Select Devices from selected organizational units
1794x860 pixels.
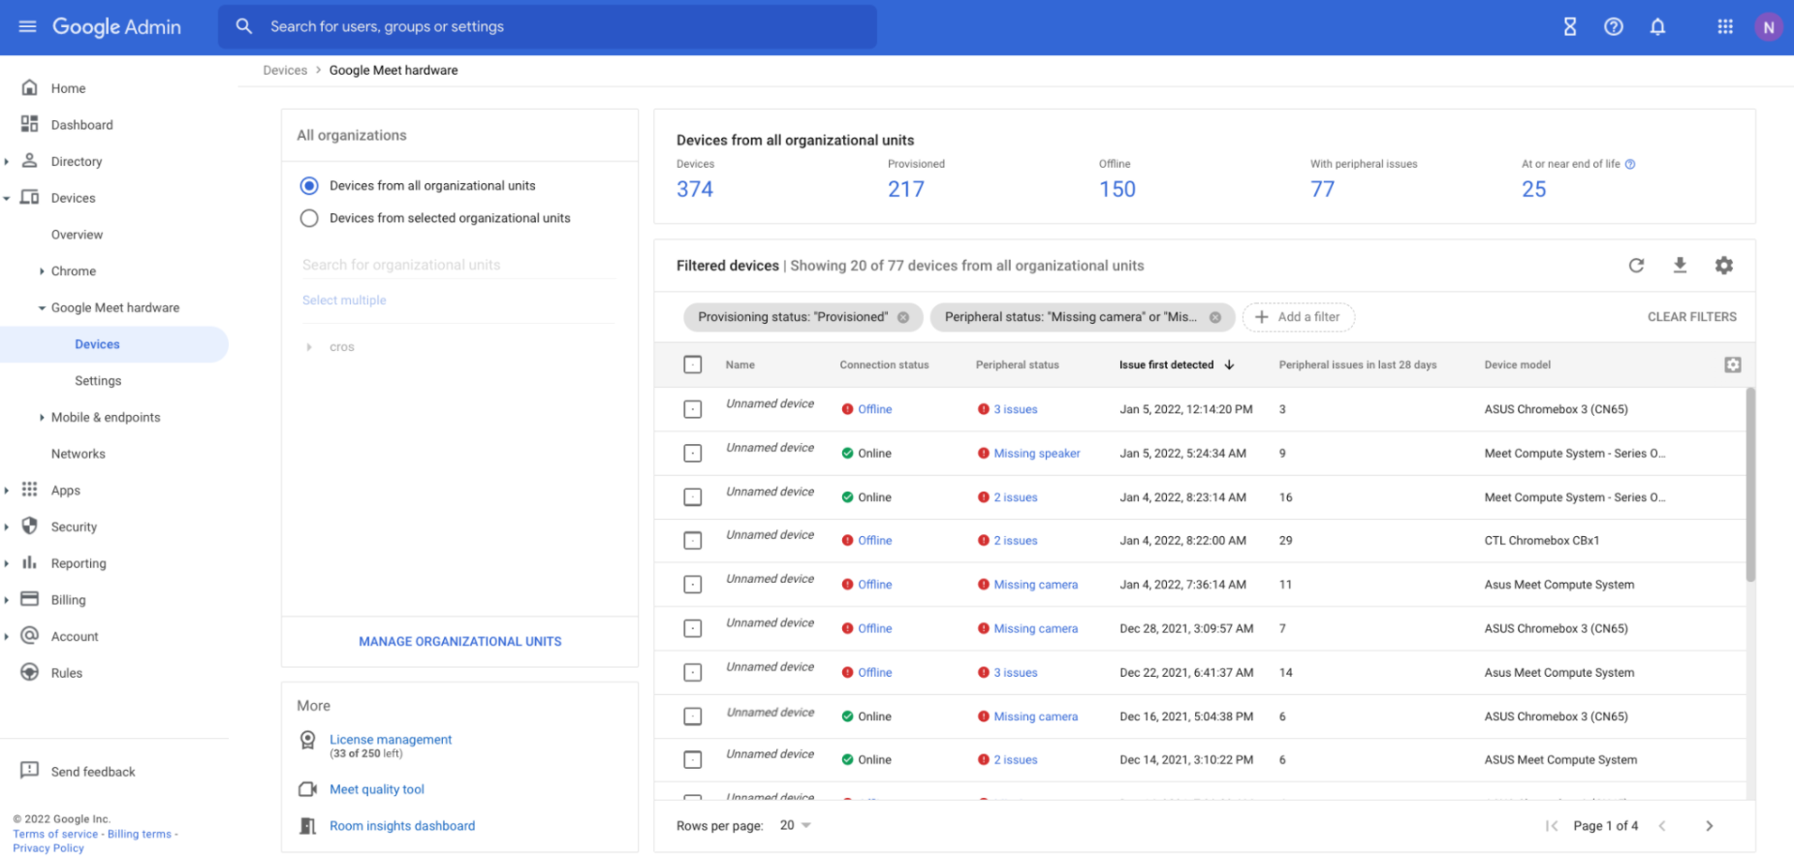click(x=309, y=218)
